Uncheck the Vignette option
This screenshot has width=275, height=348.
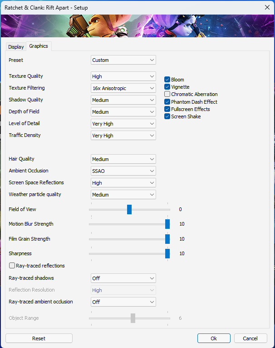167,87
